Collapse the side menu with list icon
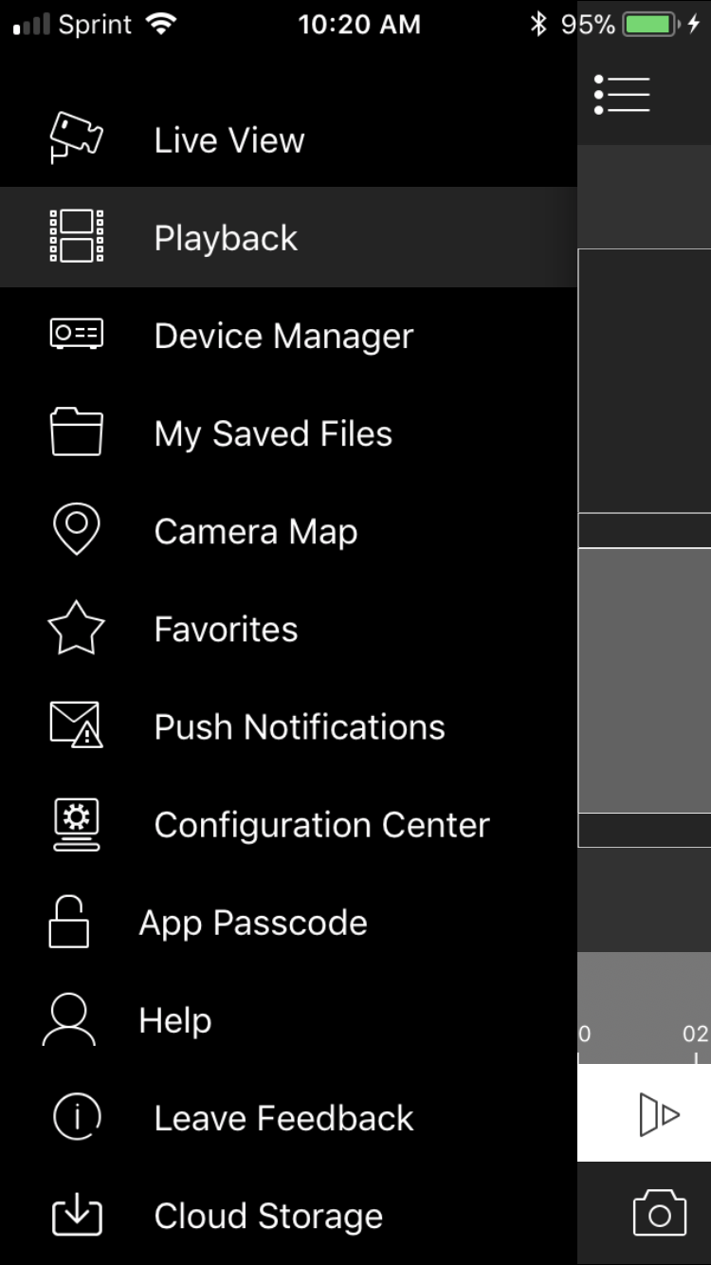The image size is (711, 1265). pos(622,95)
